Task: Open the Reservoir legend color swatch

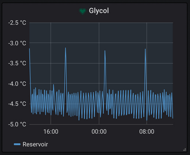Action: [17, 145]
